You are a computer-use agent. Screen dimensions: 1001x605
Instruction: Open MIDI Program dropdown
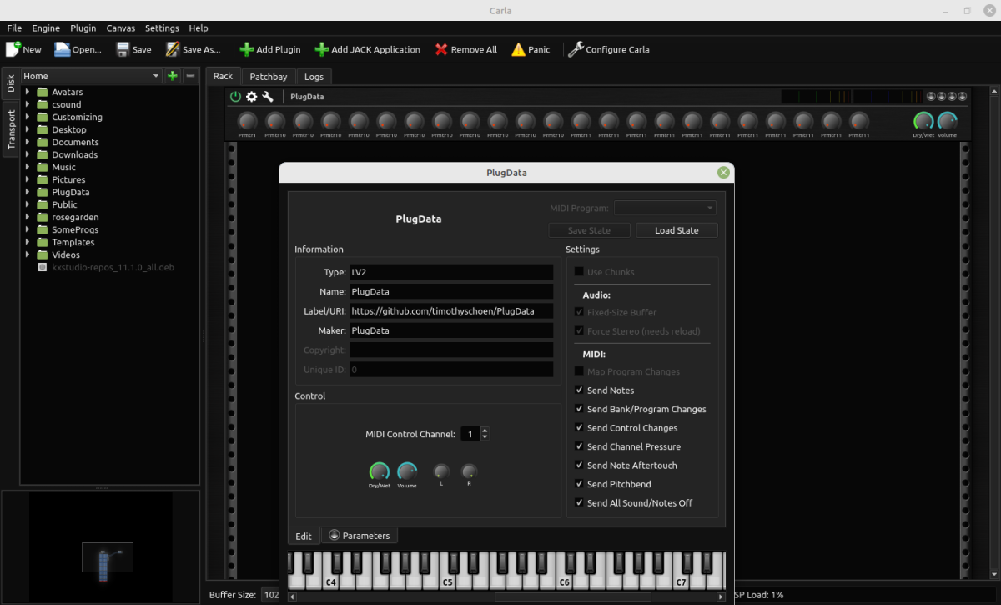pyautogui.click(x=665, y=208)
